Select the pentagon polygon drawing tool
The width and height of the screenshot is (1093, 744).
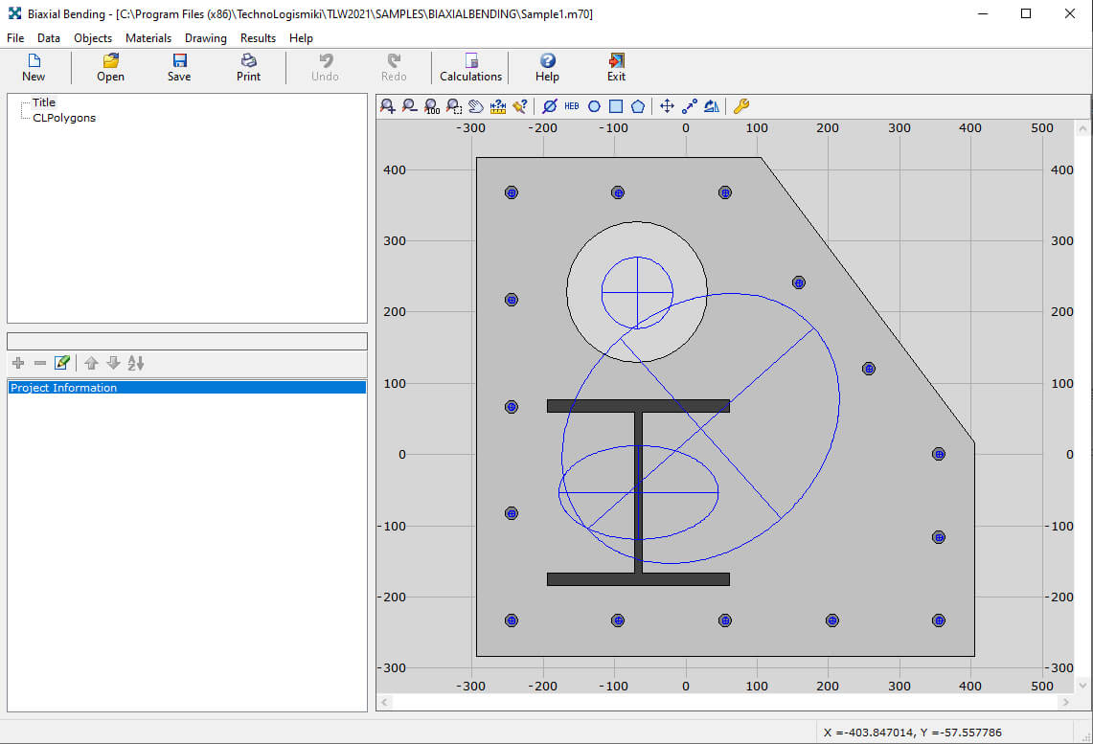[x=638, y=106]
